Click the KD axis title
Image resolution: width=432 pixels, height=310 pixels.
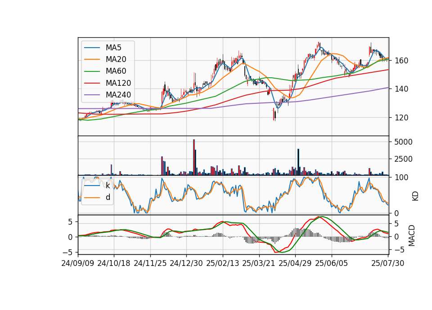(x=415, y=196)
